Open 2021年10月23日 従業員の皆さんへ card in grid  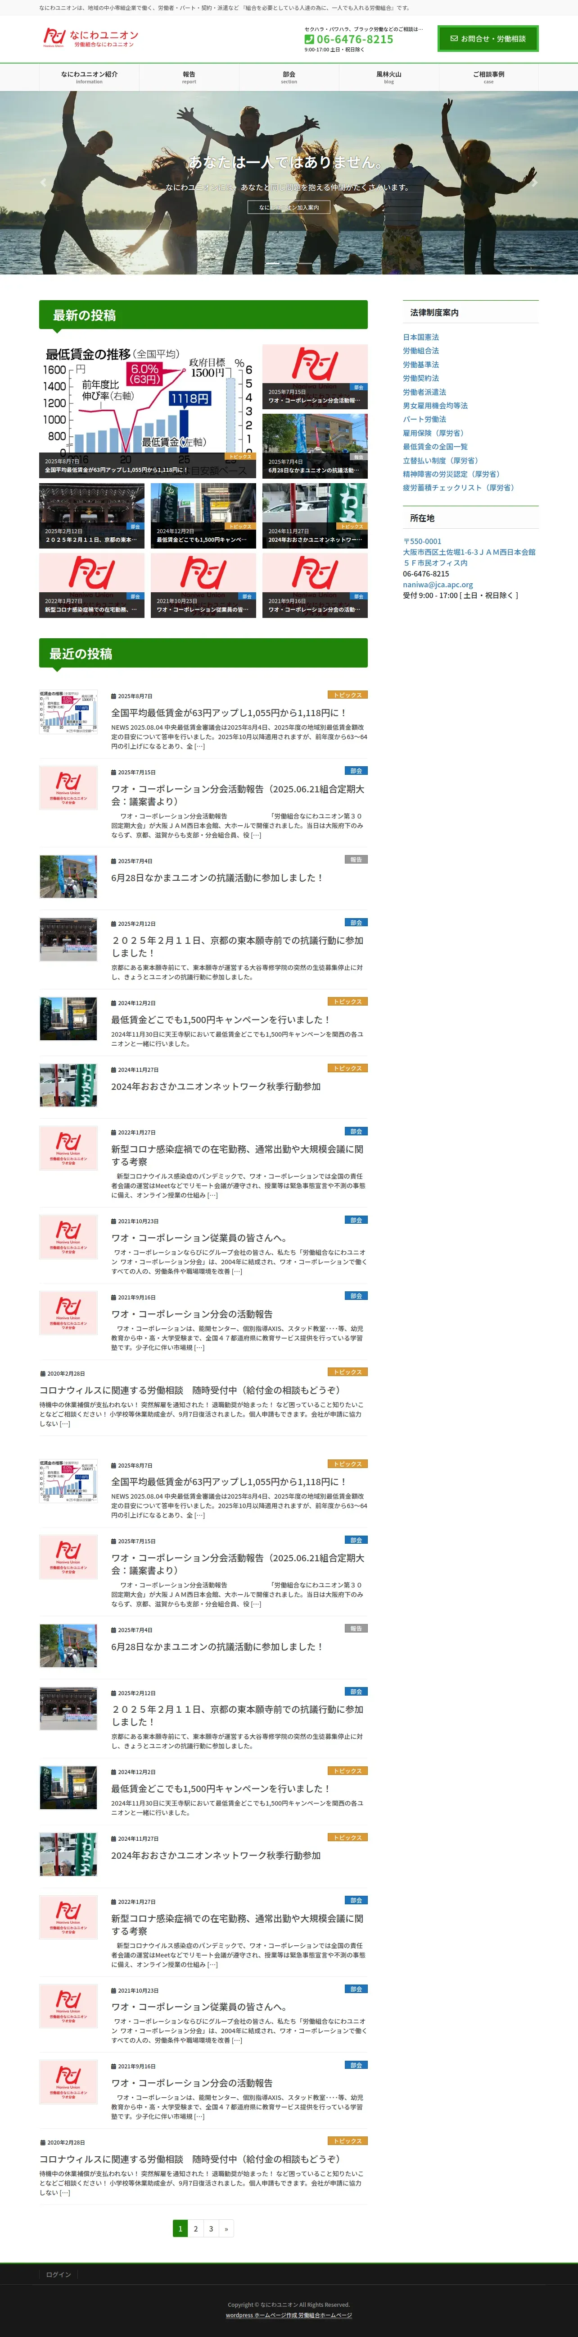coord(203,584)
